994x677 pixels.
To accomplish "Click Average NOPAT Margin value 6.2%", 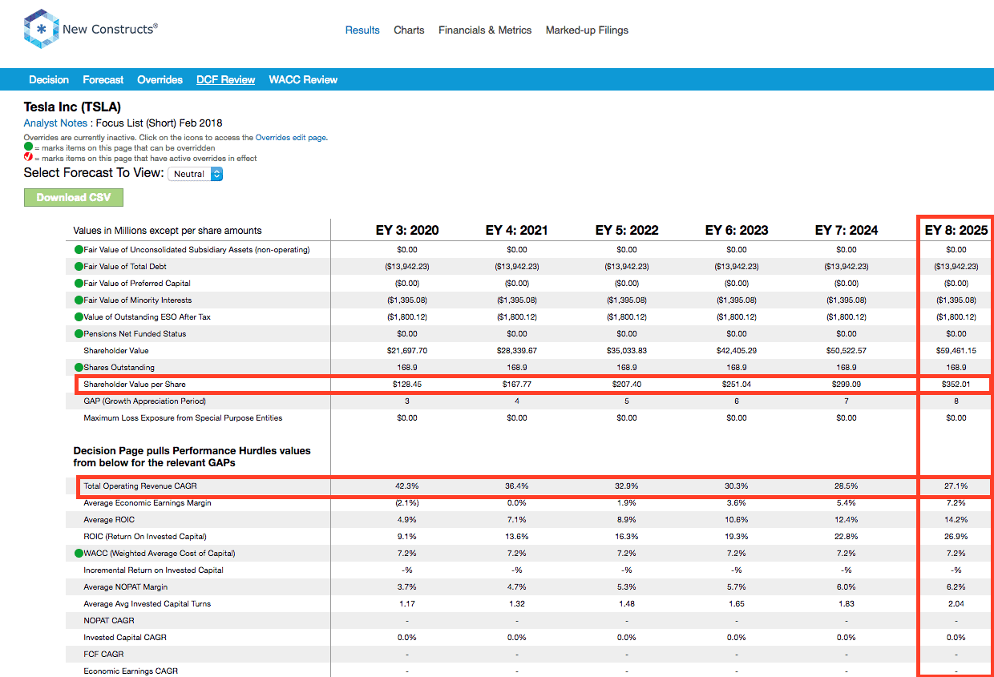I will (956, 586).
